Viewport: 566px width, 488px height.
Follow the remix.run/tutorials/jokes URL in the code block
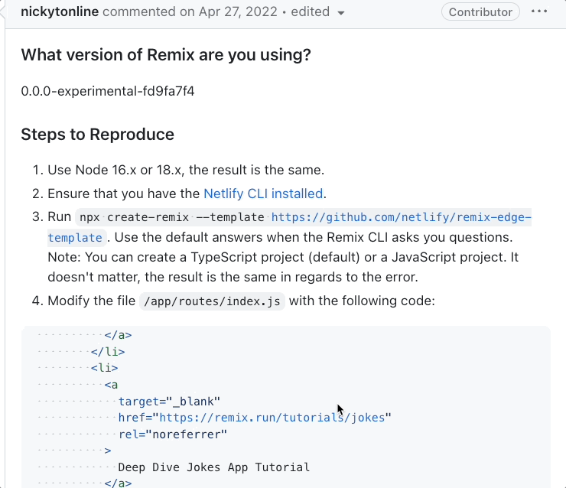click(272, 418)
